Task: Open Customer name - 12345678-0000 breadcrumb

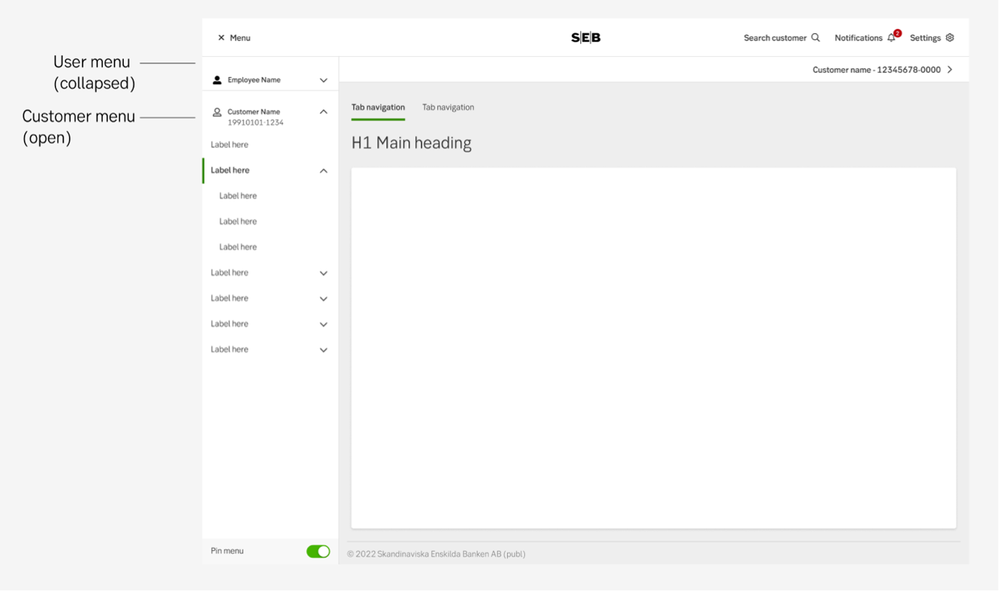Action: click(x=875, y=69)
